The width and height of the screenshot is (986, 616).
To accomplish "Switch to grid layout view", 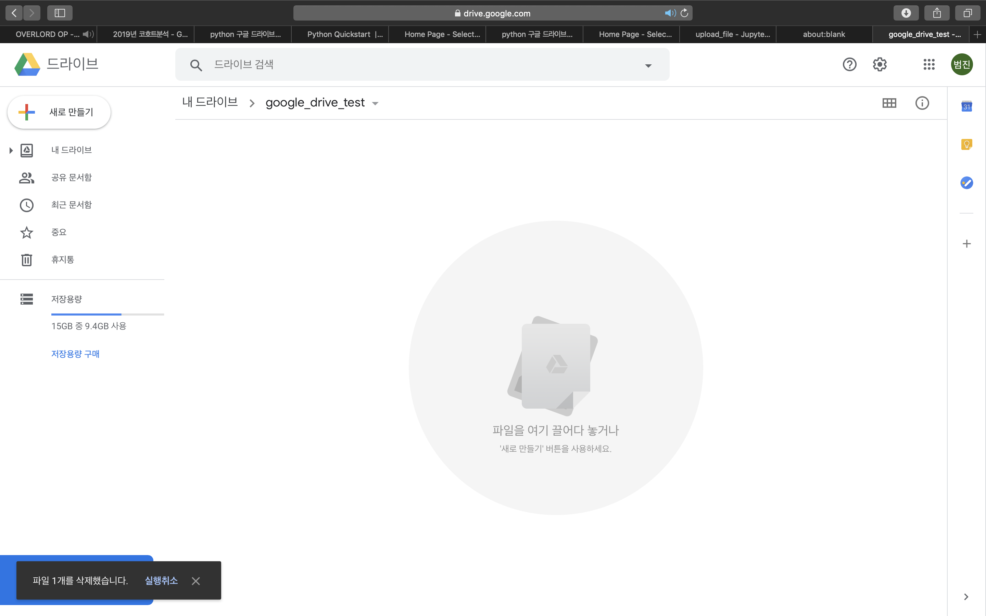I will click(x=889, y=103).
